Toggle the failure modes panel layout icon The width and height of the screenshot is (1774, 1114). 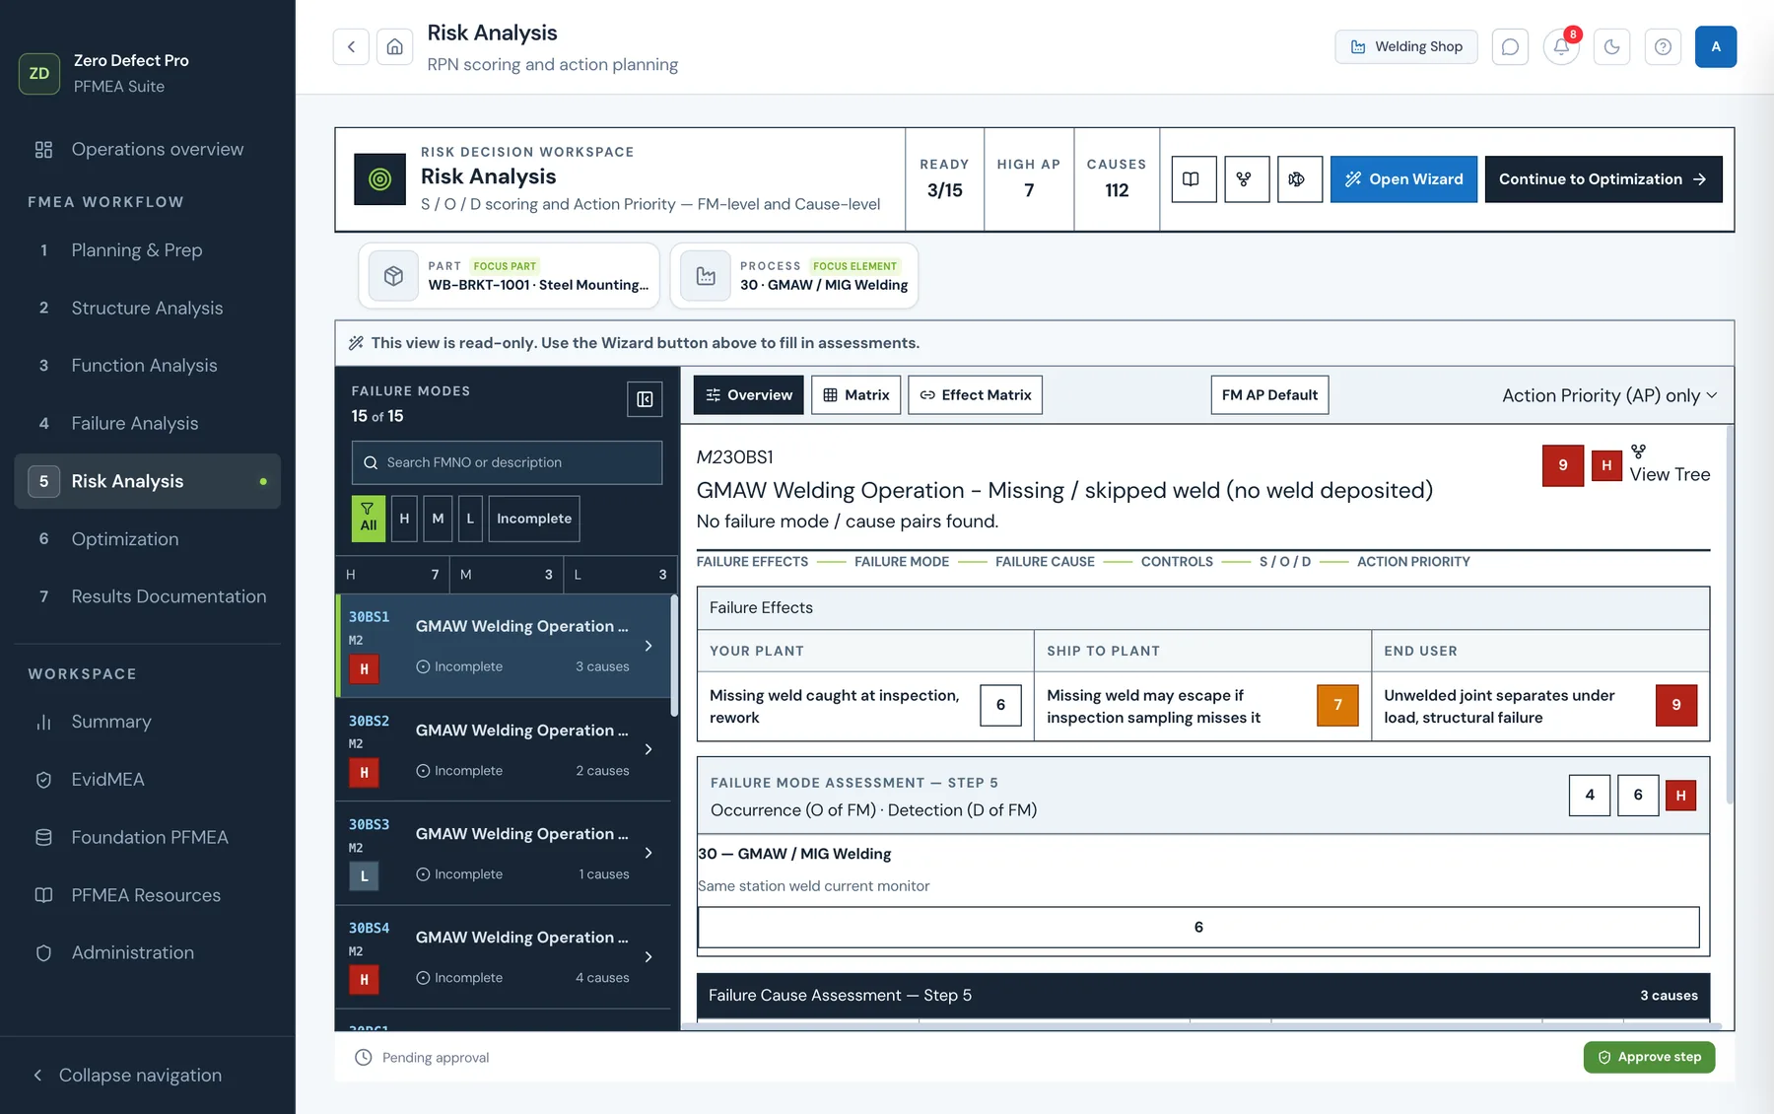coord(645,399)
